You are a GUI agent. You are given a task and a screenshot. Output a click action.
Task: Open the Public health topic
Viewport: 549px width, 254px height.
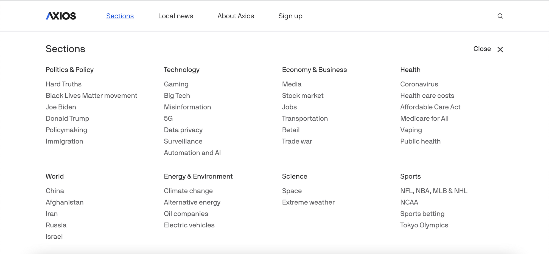421,142
